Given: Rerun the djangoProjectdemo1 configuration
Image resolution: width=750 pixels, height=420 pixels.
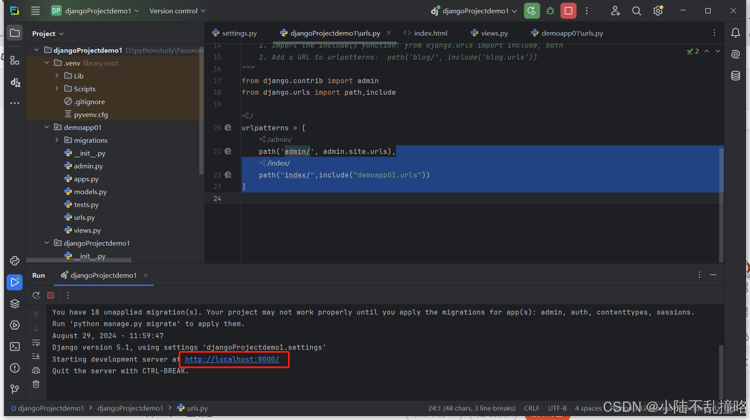Looking at the screenshot, I should [x=532, y=11].
